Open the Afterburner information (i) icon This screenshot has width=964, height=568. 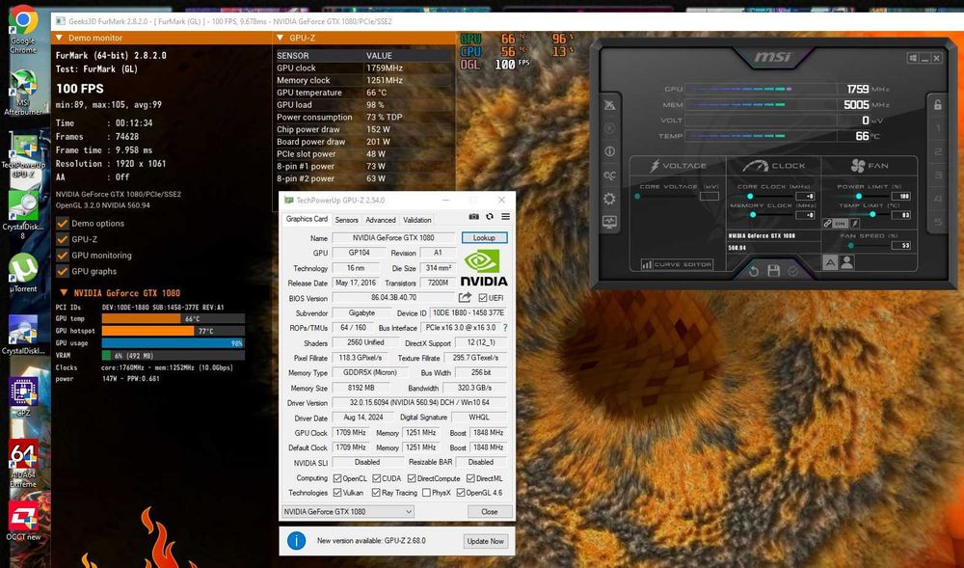coord(610,151)
